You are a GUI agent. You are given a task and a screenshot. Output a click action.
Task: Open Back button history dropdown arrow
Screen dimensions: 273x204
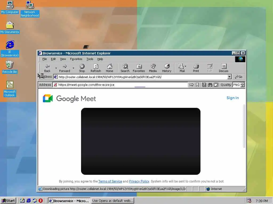tap(56, 68)
